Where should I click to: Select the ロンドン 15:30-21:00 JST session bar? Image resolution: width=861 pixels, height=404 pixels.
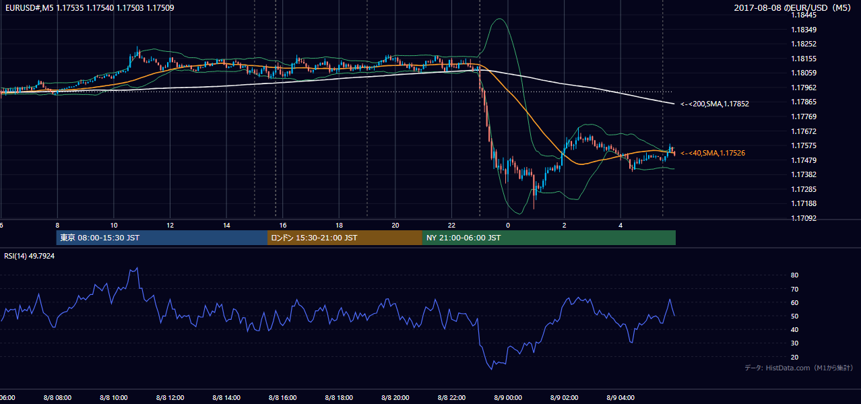[345, 238]
